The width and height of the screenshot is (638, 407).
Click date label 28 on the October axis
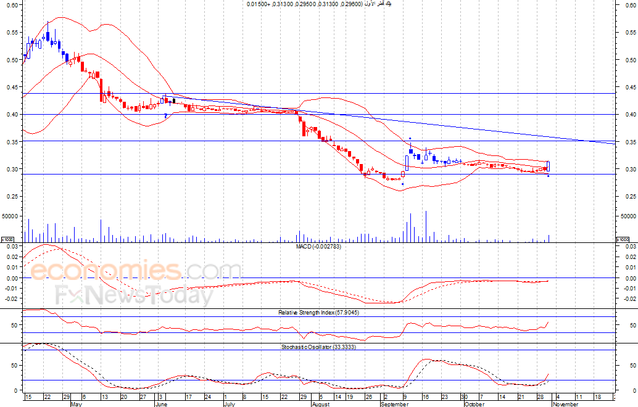click(x=541, y=397)
